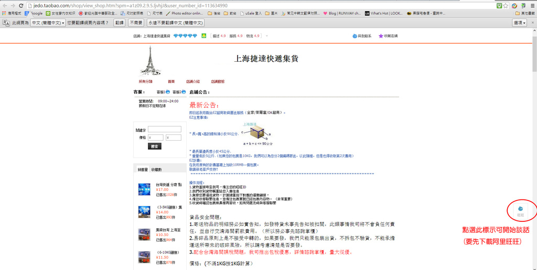Click the browser back arrow

click(x=5, y=5)
